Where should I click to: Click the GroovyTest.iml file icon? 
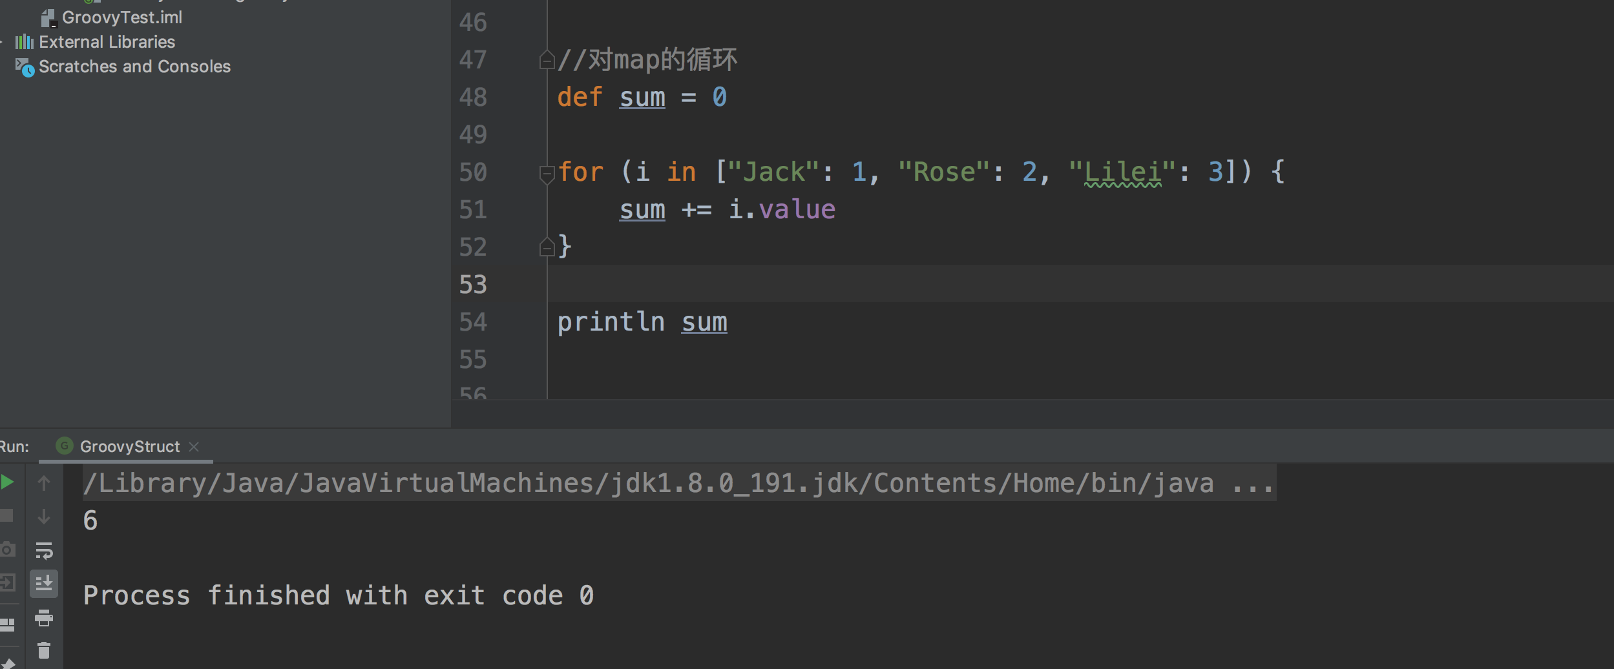tap(49, 18)
